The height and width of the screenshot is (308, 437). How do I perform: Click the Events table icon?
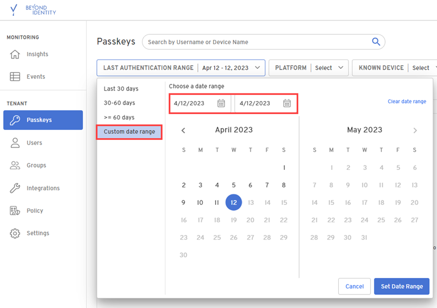[15, 76]
